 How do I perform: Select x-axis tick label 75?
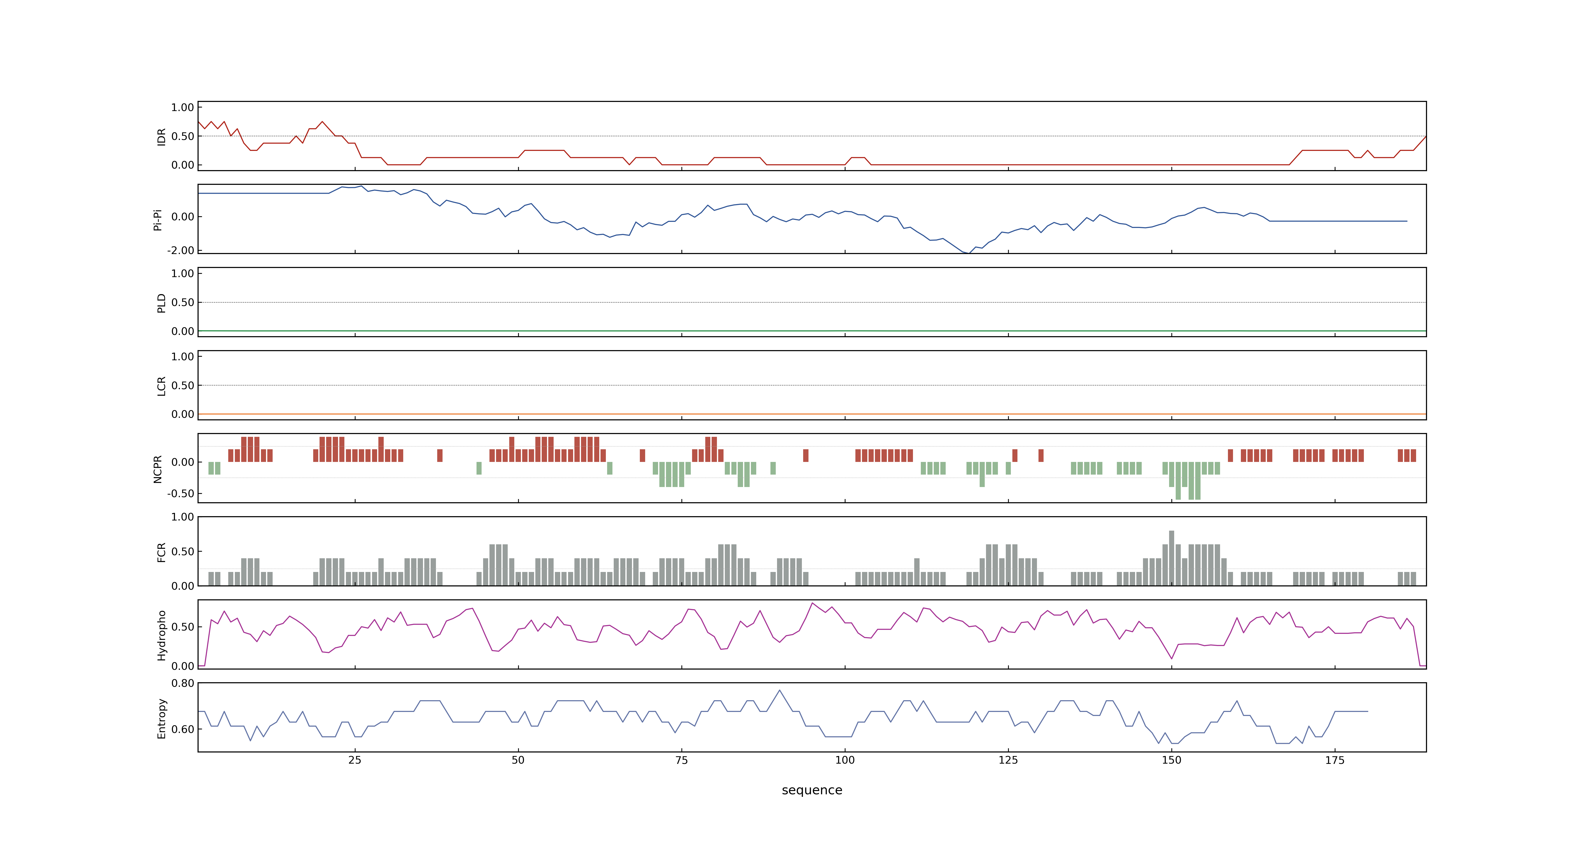coord(682,761)
